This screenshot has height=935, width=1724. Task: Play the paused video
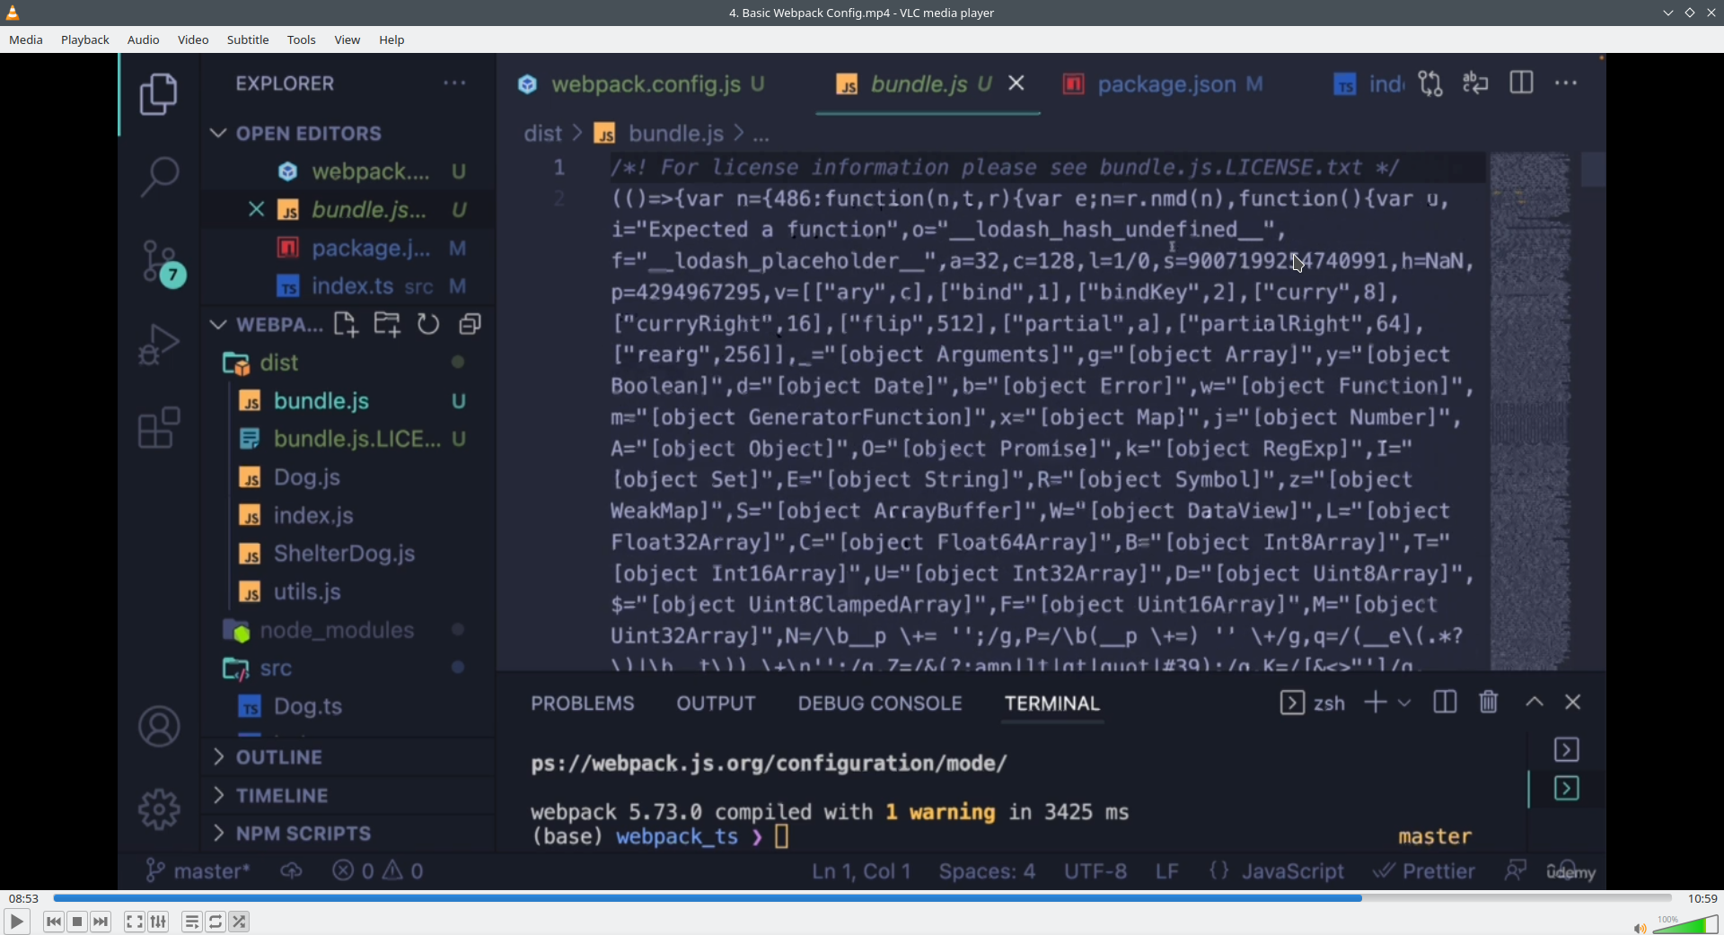[16, 922]
